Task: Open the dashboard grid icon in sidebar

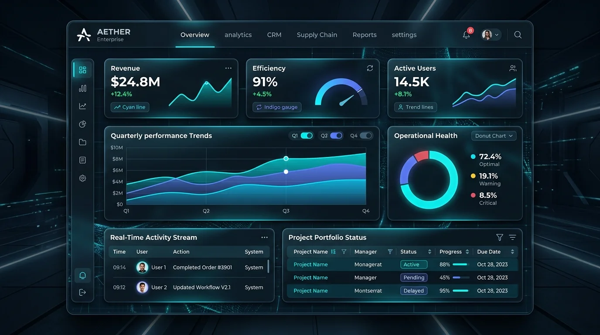Action: 82,70
